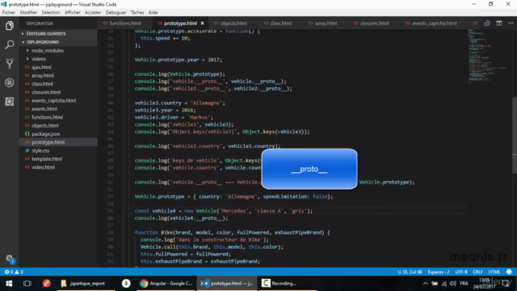Change the UTF-8 file encoding

click(x=461, y=272)
